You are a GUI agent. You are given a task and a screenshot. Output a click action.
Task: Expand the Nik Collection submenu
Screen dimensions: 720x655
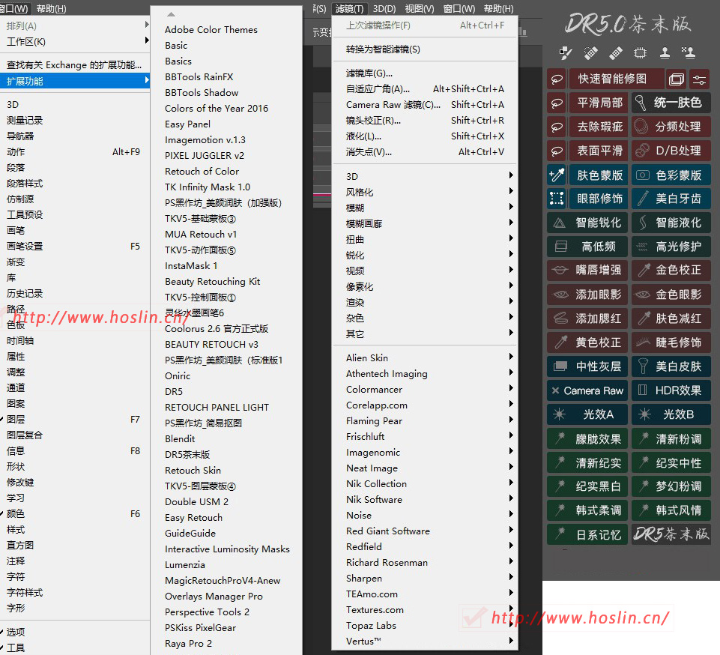pos(425,483)
